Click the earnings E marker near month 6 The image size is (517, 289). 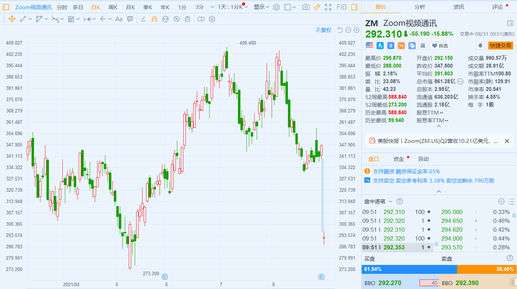pos(165,277)
